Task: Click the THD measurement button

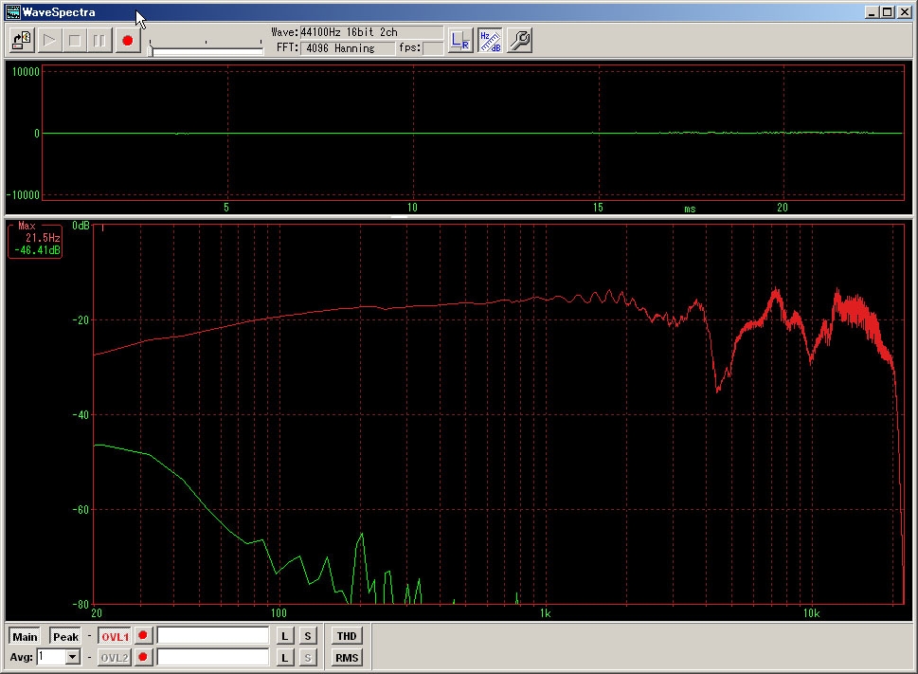Action: tap(347, 636)
